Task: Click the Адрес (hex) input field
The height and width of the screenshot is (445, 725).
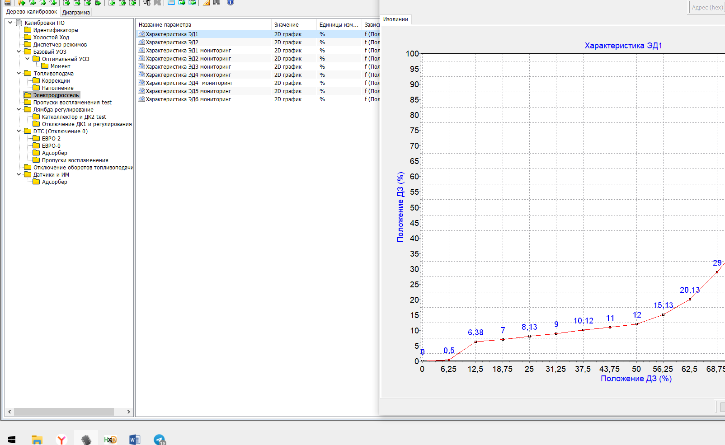Action: point(707,8)
